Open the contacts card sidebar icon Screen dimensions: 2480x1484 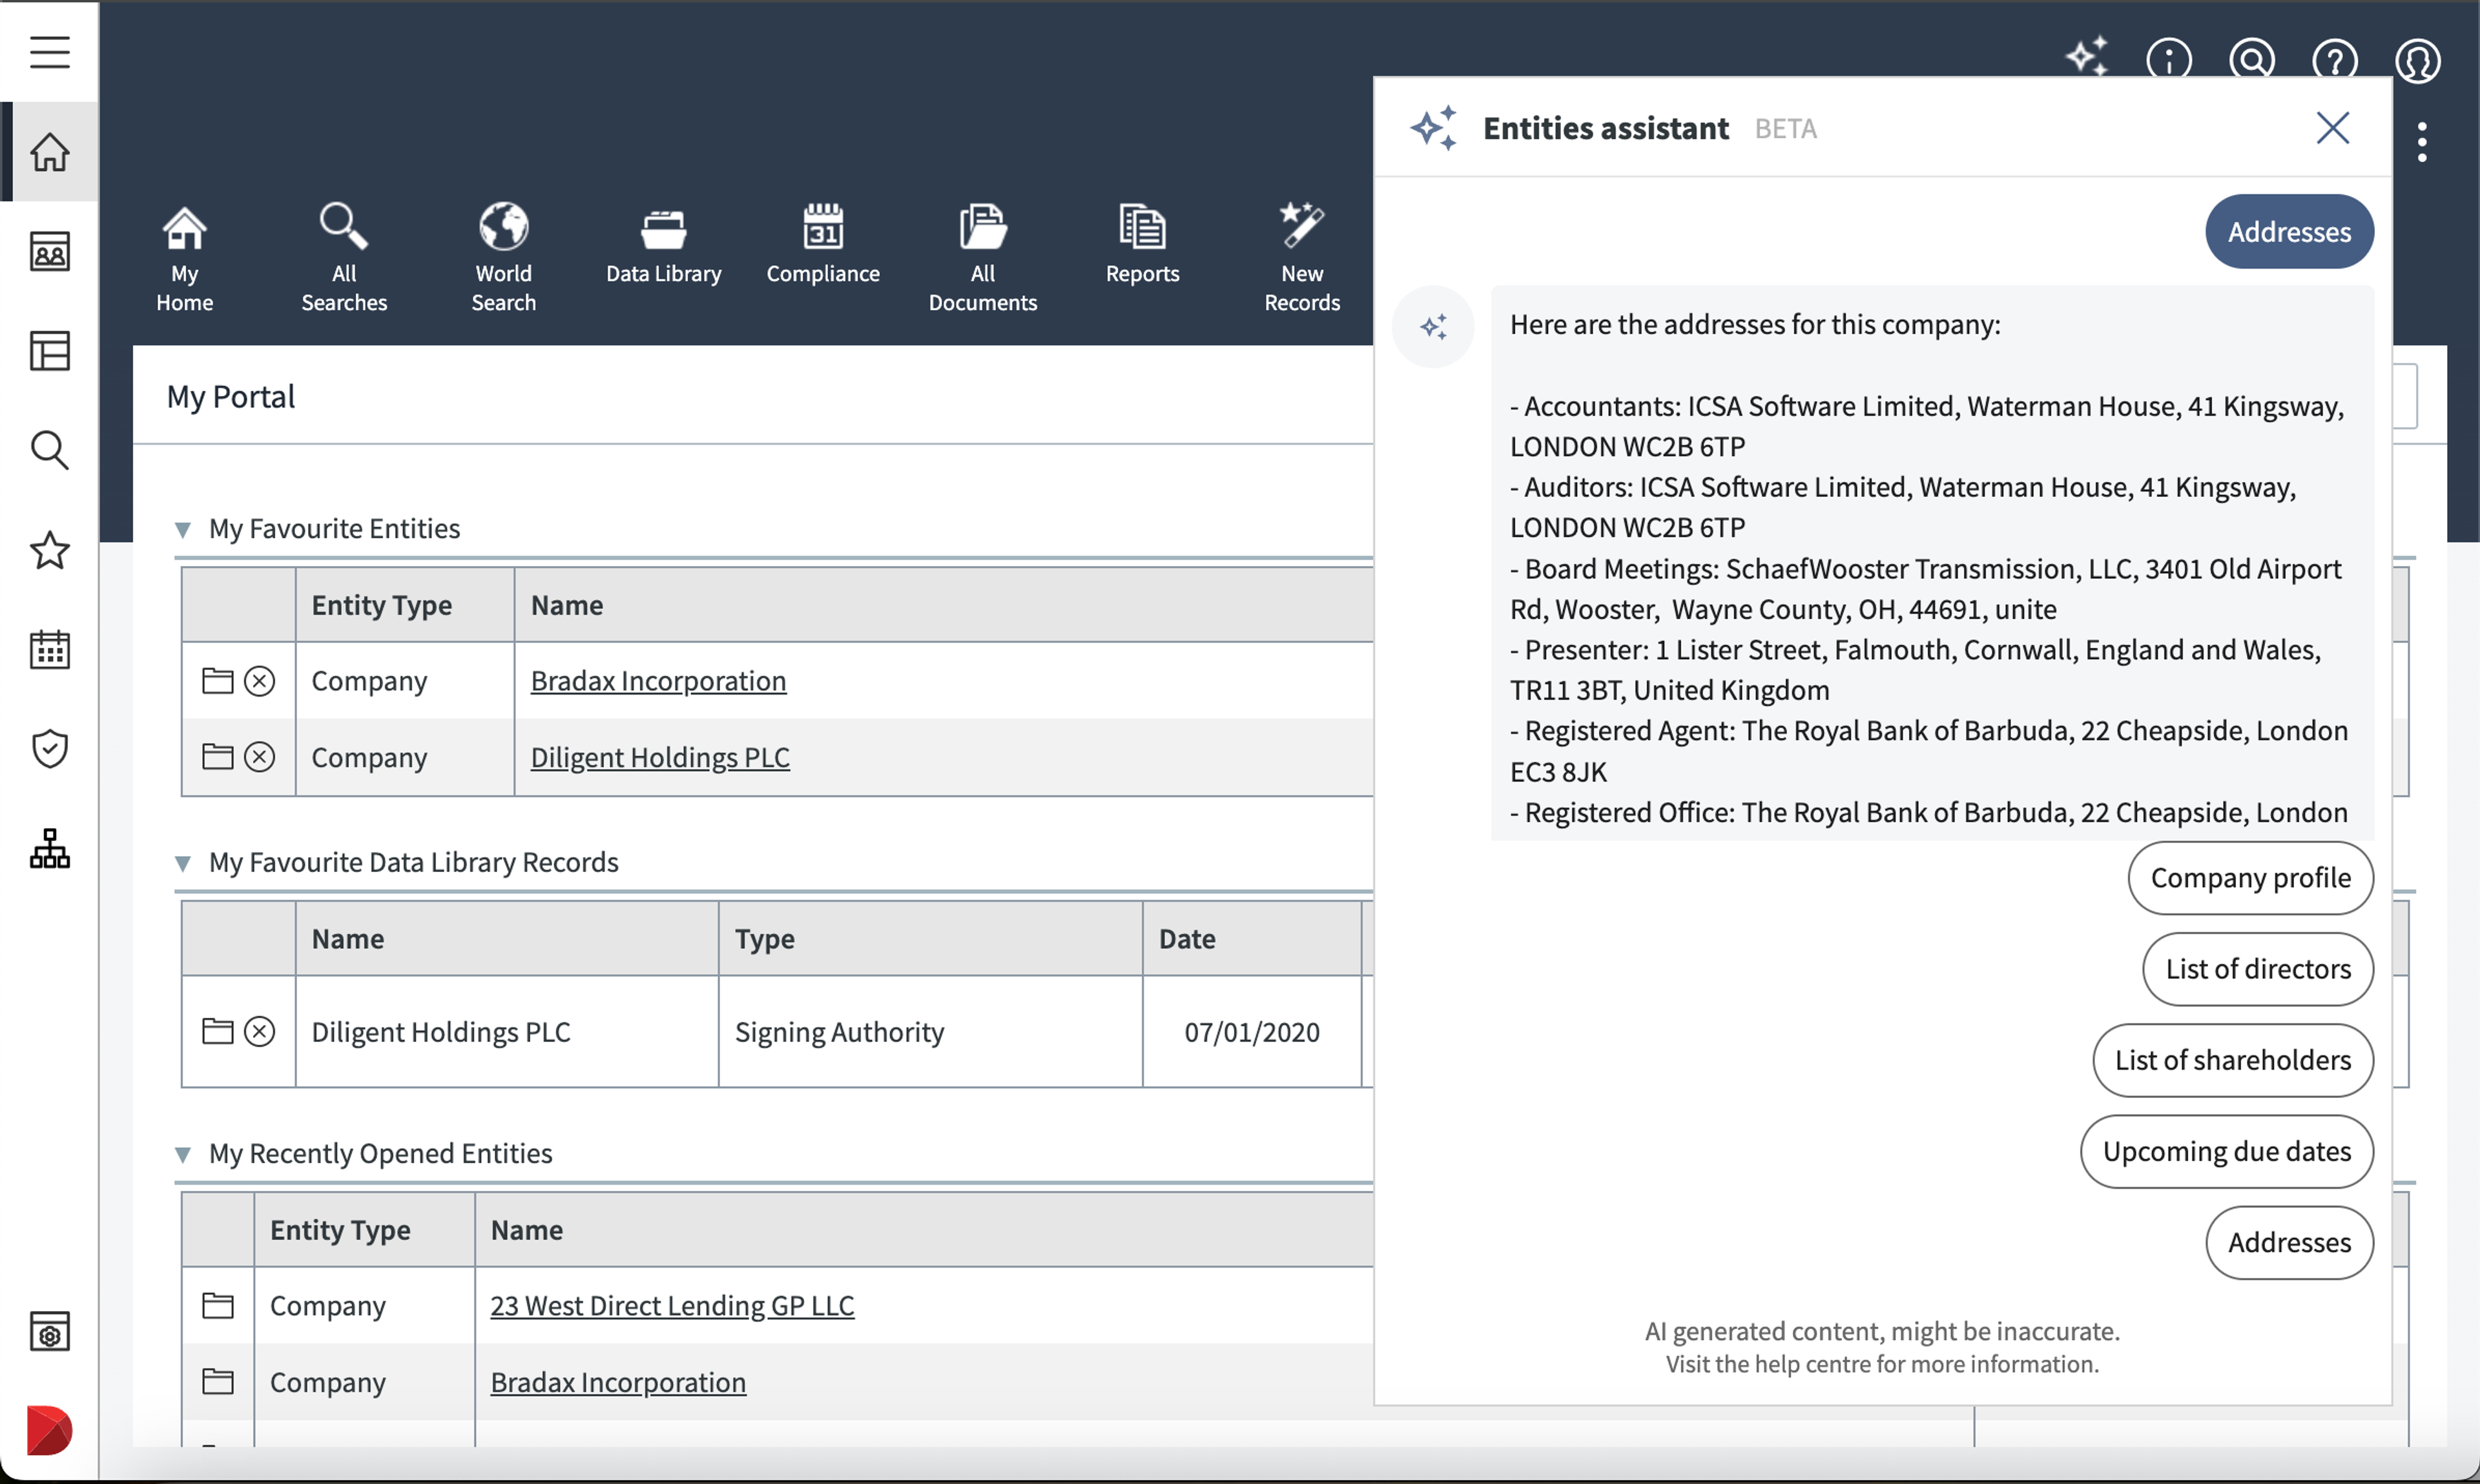coord(49,252)
